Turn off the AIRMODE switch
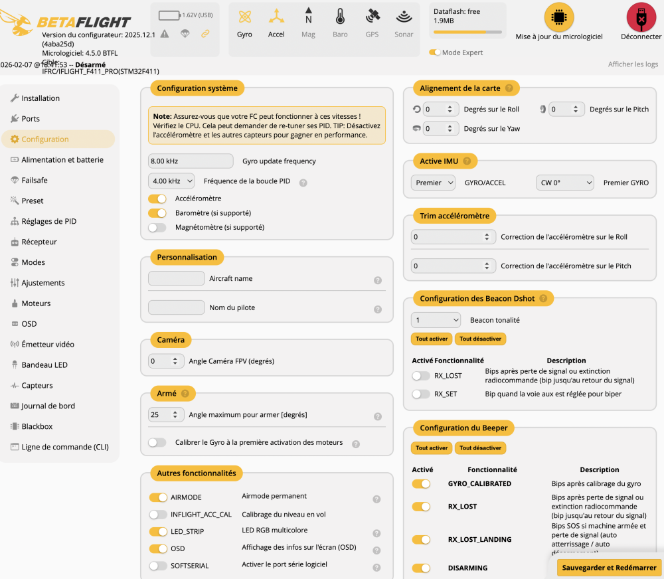Image resolution: width=664 pixels, height=579 pixels. coord(158,497)
